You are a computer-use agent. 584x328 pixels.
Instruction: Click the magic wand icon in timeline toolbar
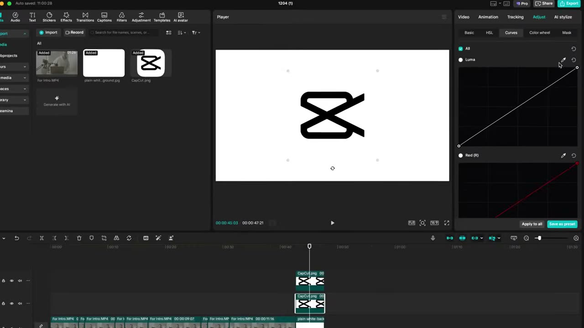pyautogui.click(x=158, y=238)
